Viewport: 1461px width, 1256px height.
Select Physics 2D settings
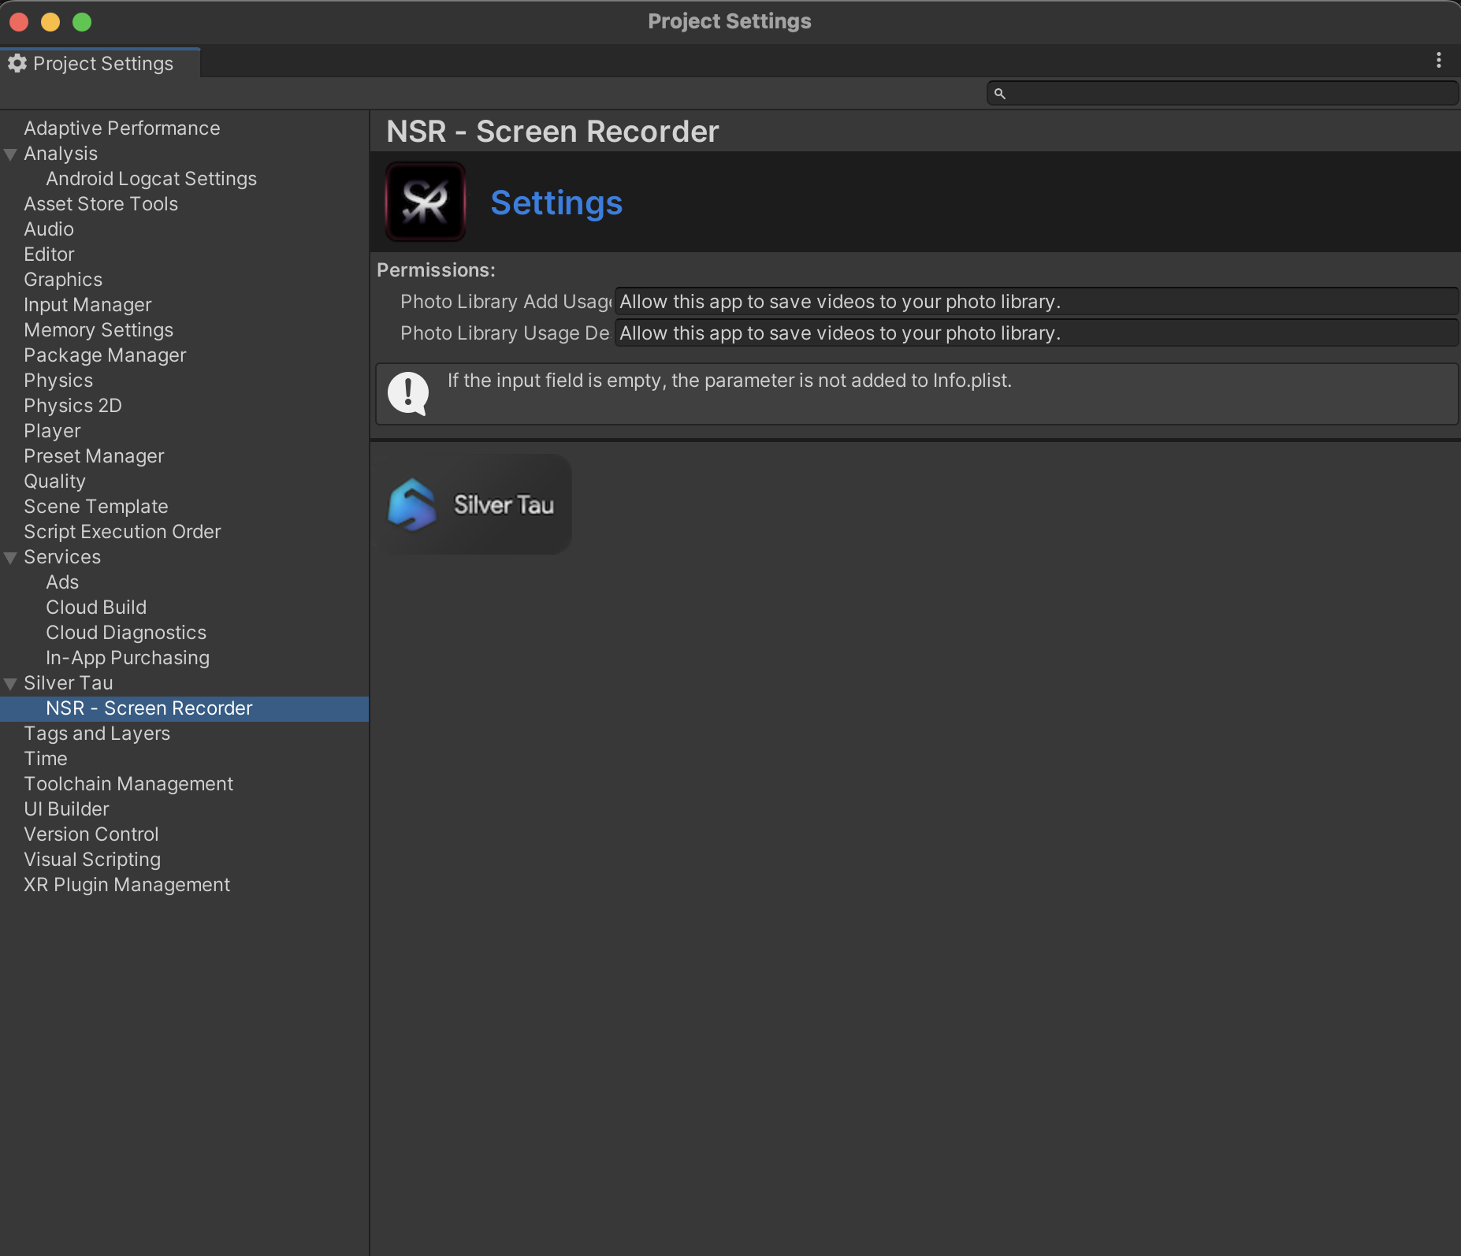72,406
